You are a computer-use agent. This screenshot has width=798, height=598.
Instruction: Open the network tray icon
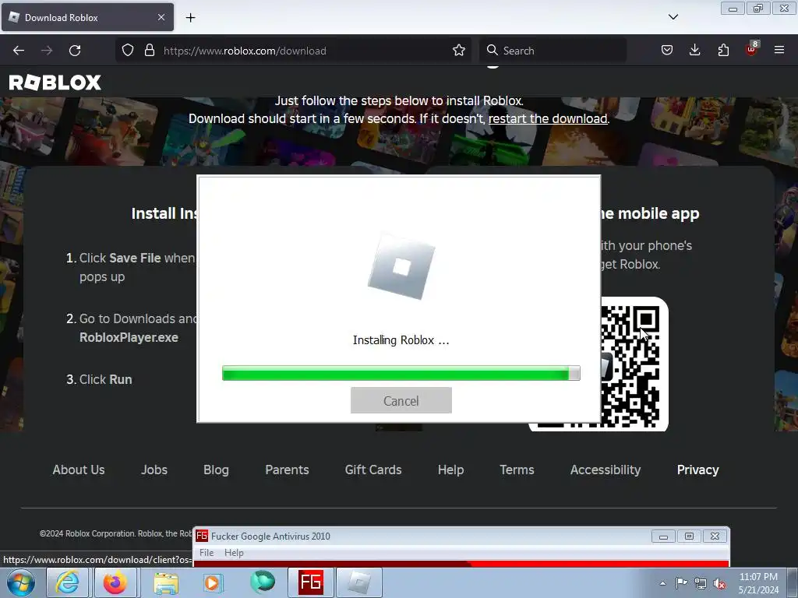[701, 583]
